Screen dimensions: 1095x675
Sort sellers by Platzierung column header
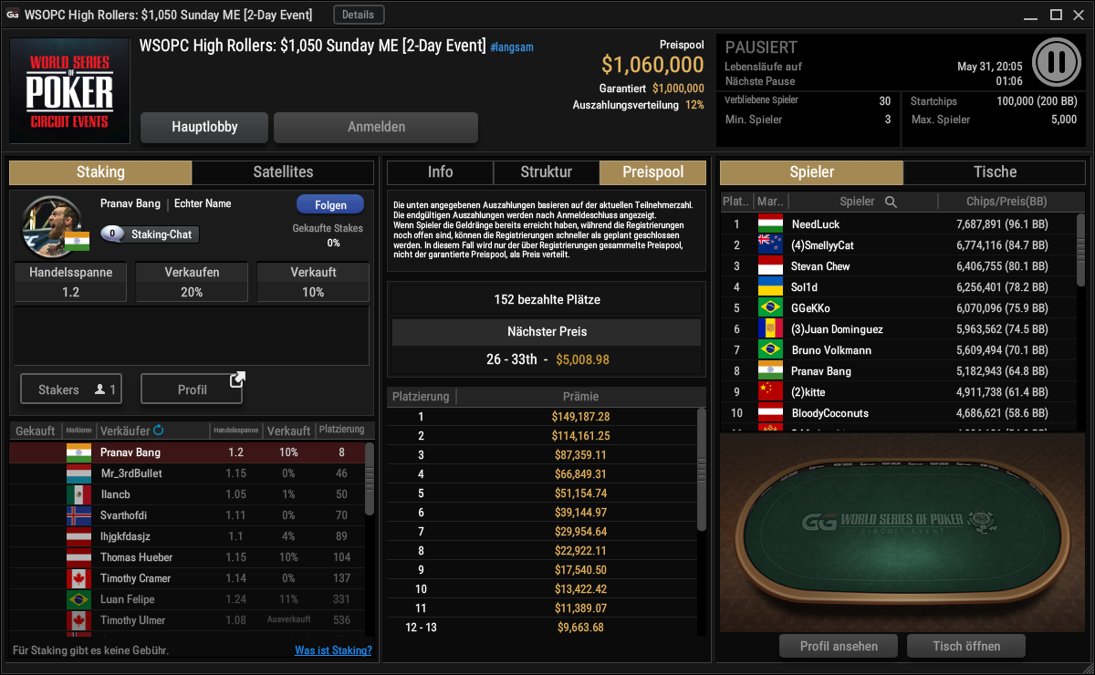point(343,430)
